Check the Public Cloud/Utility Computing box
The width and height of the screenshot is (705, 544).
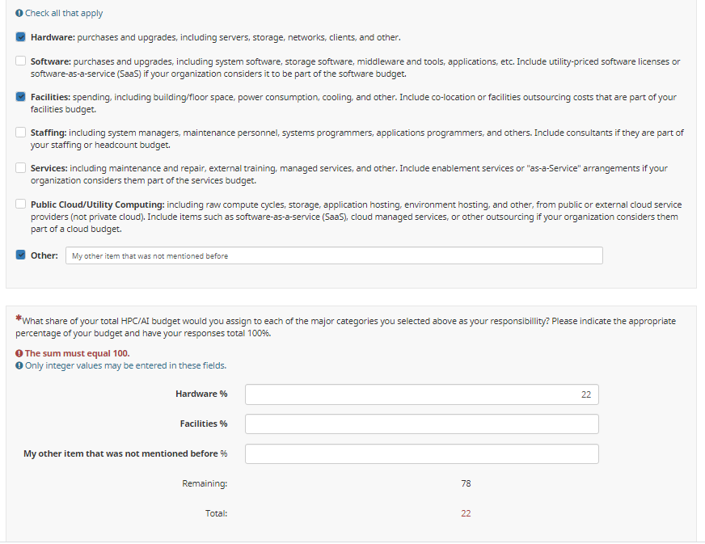coord(21,205)
